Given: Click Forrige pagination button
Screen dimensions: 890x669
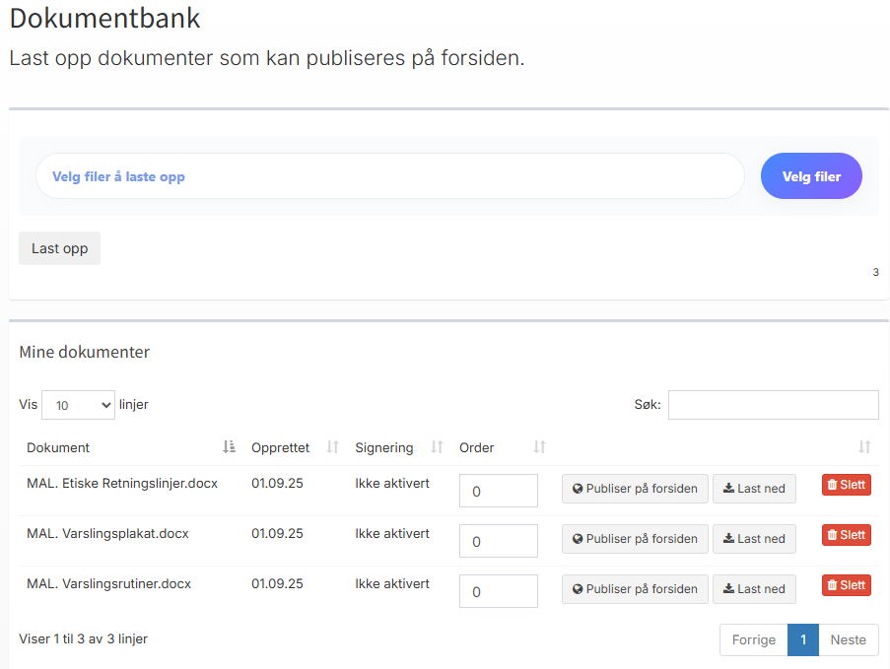Looking at the screenshot, I should point(753,639).
